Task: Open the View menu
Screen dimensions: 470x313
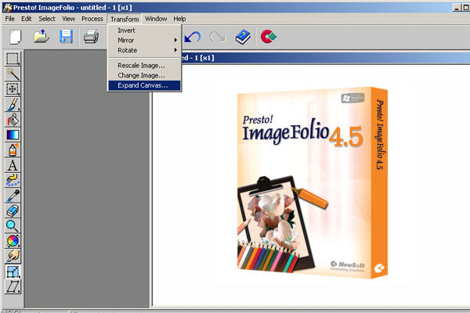Action: pyautogui.click(x=69, y=19)
